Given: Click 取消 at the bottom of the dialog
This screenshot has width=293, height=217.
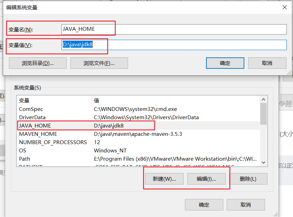Looking at the screenshot, I should pos(246,205).
